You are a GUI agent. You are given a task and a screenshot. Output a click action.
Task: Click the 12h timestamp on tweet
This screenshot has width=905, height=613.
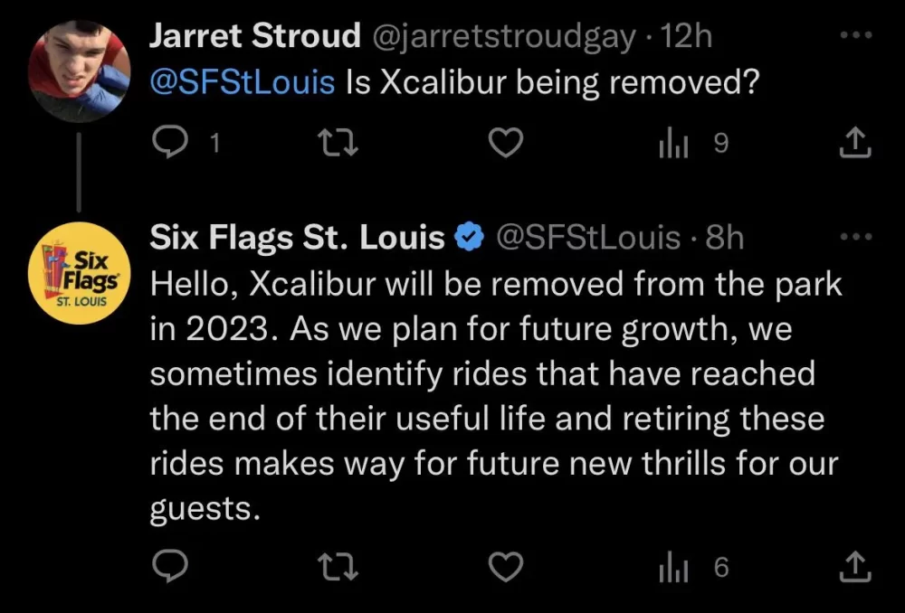(x=687, y=37)
